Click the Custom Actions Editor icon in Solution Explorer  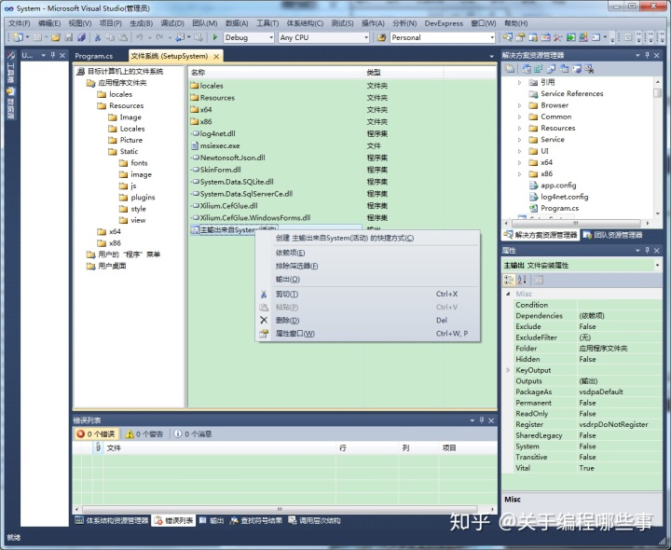pos(577,68)
